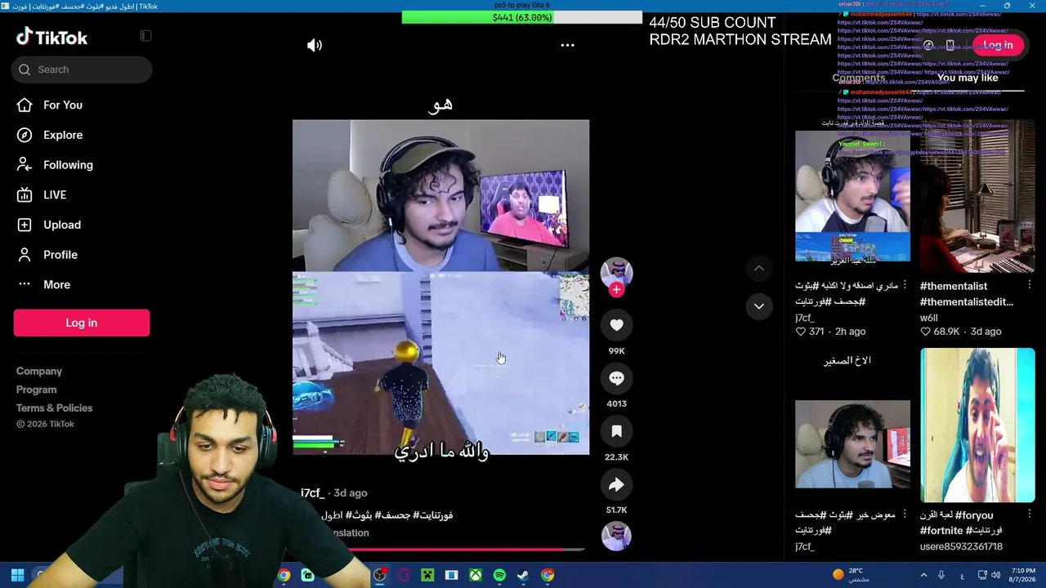This screenshot has height=588, width=1046.
Task: Like the video with the heart icon
Action: click(x=616, y=325)
